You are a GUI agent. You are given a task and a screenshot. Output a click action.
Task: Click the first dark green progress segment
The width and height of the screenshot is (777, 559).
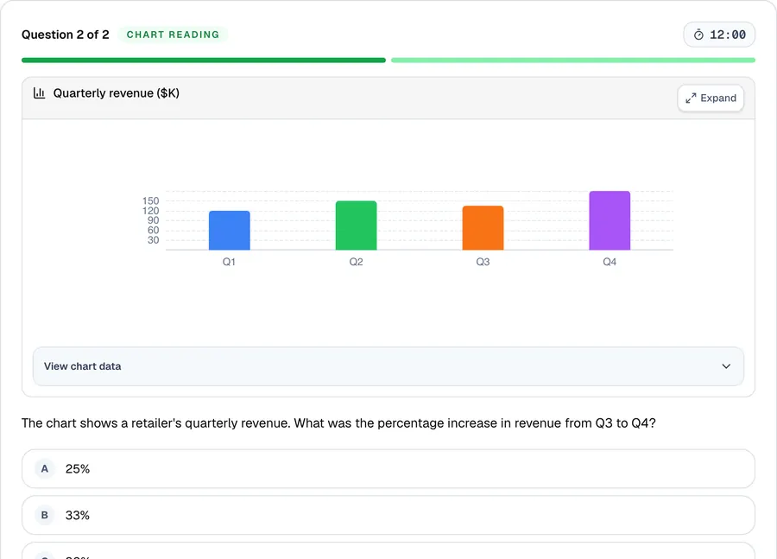204,60
